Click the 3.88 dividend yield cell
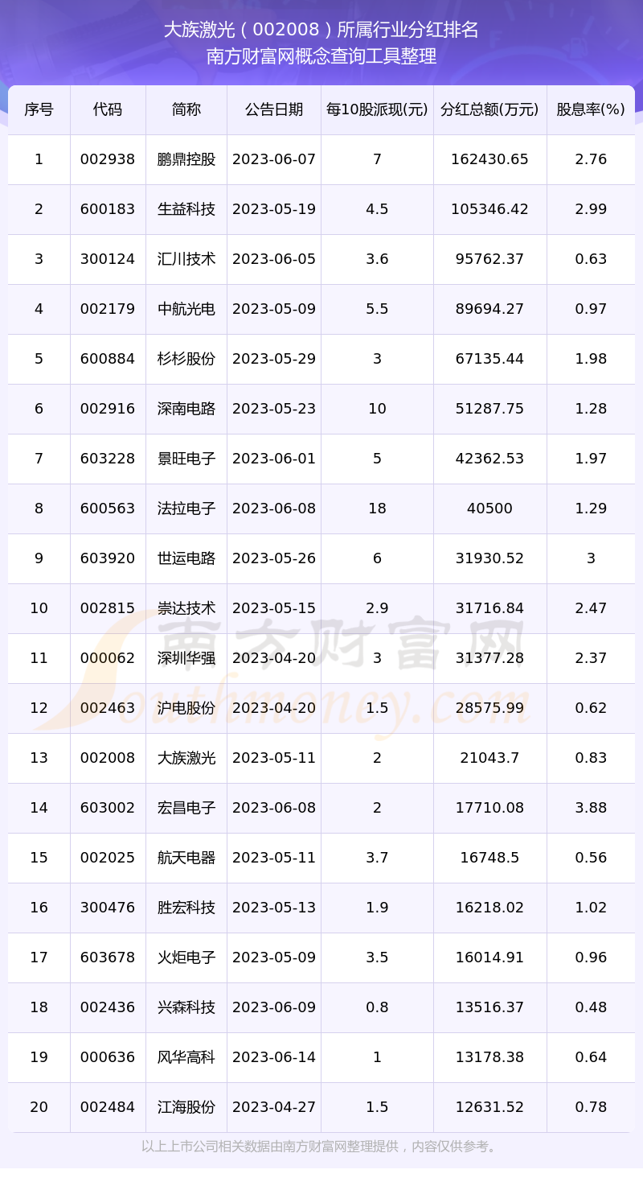 tap(591, 808)
